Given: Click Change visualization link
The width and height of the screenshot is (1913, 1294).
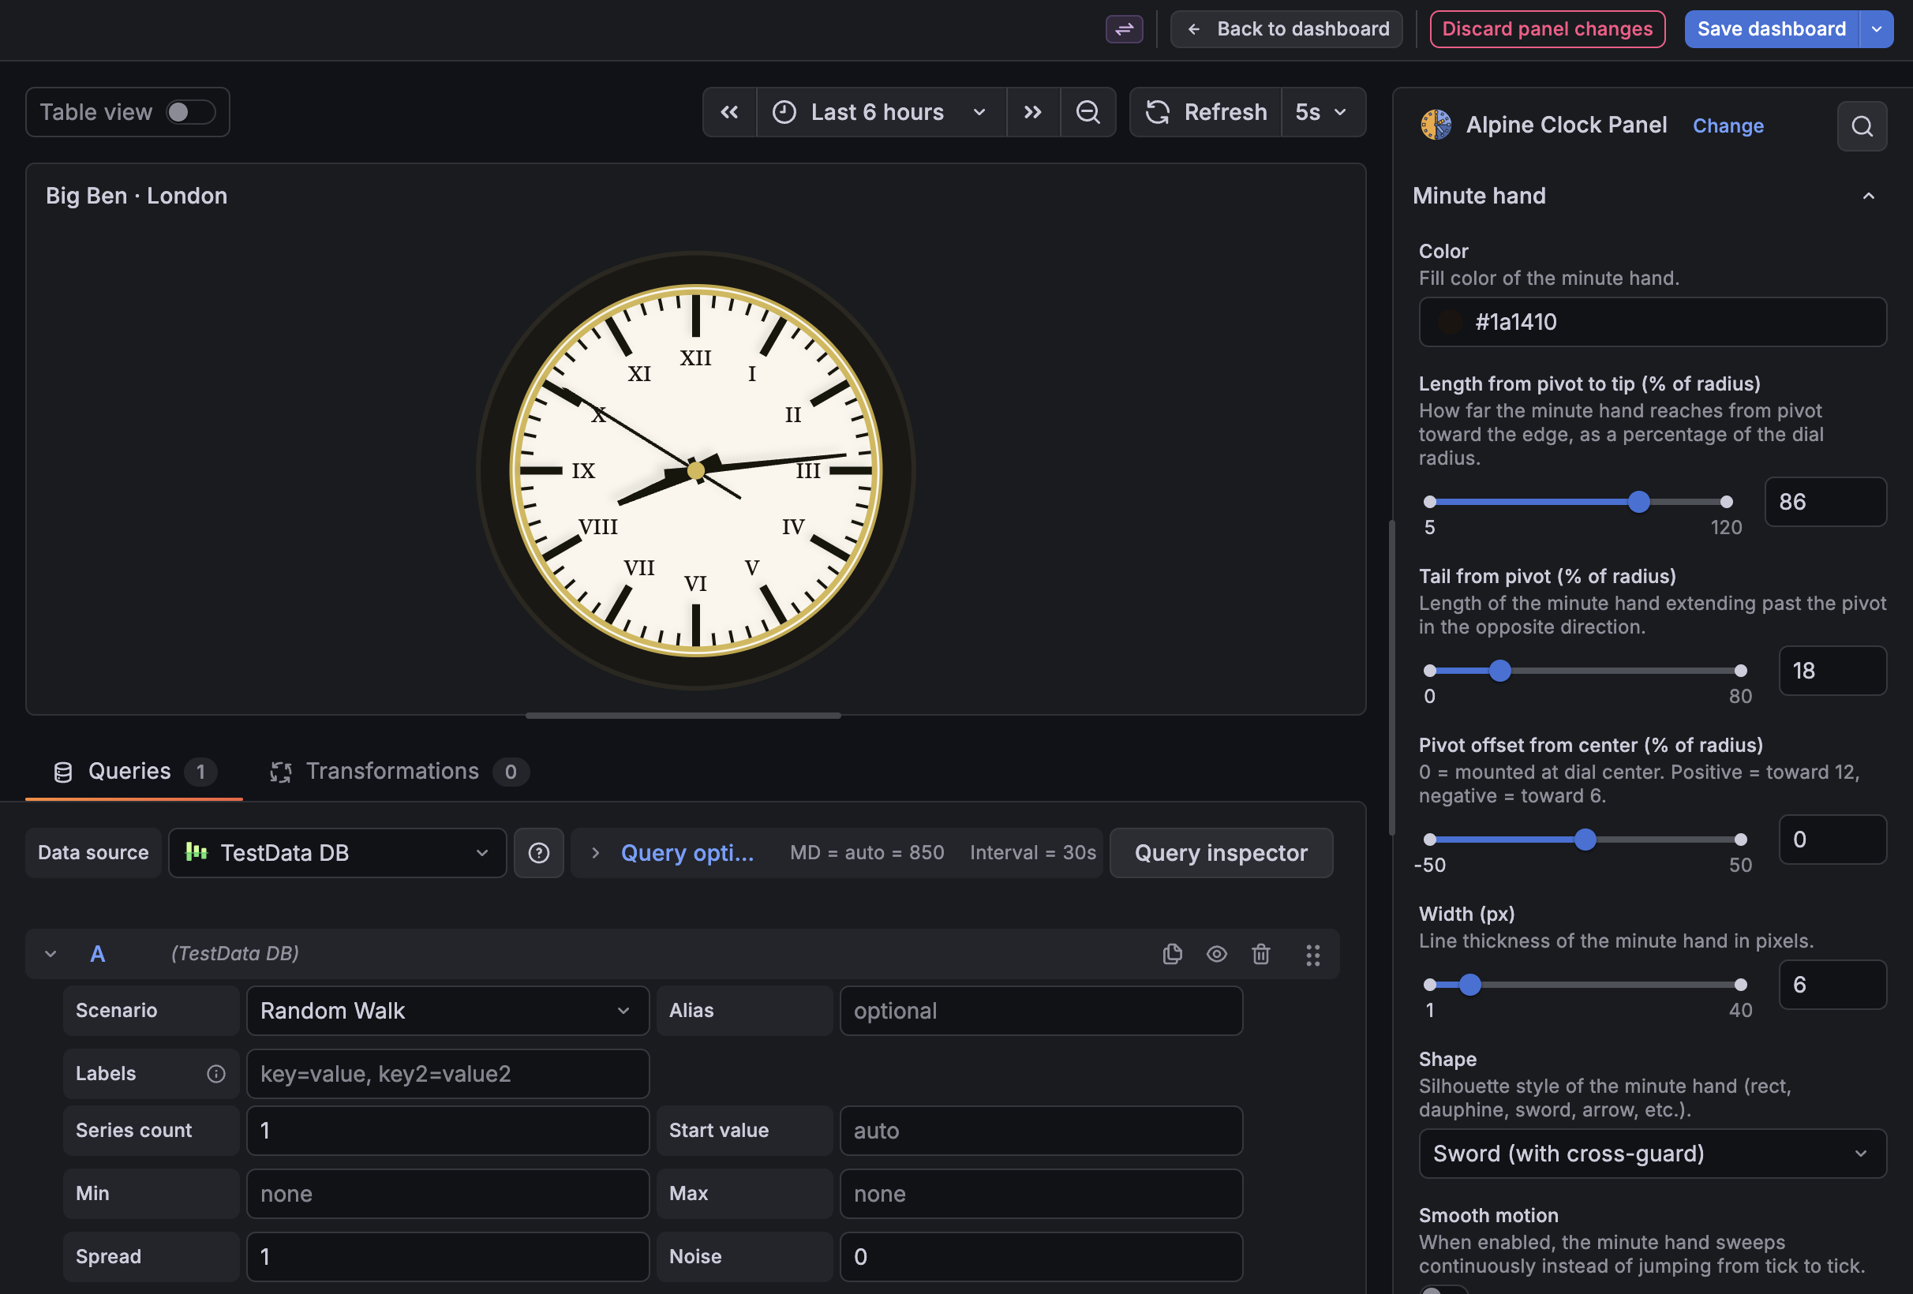Looking at the screenshot, I should 1728,126.
